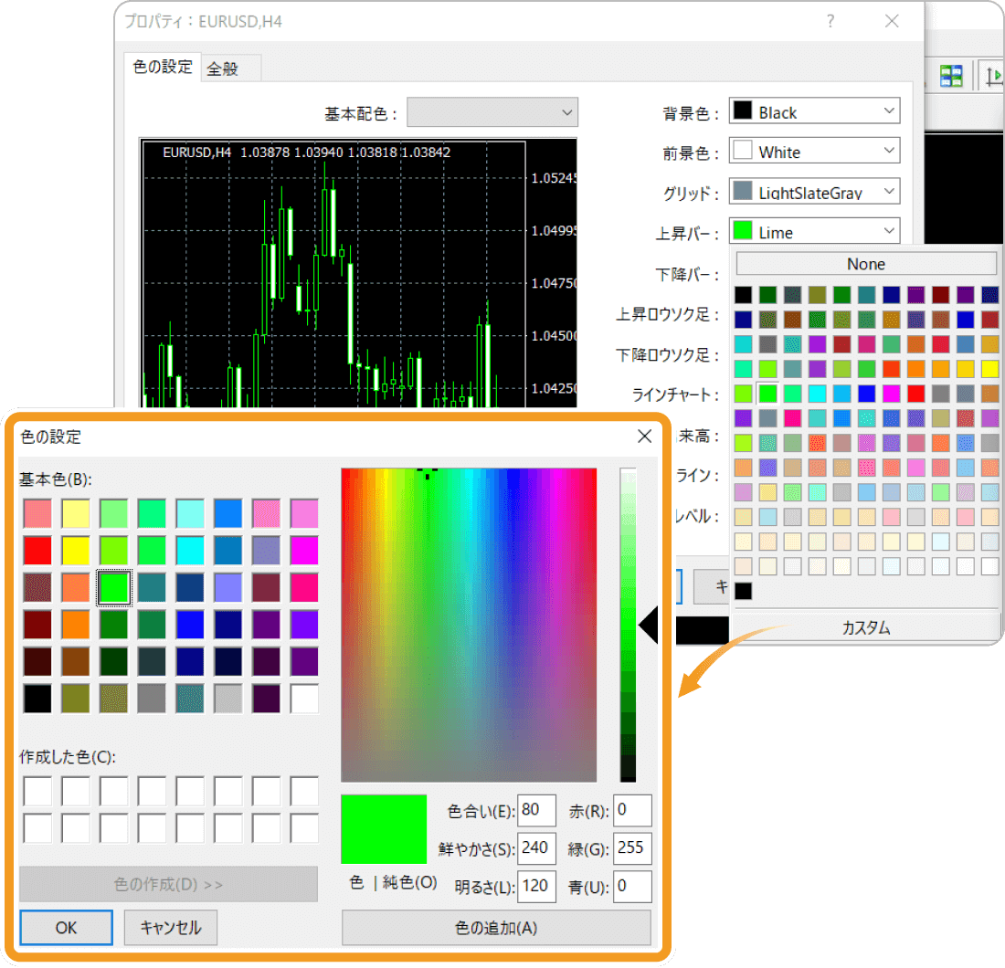Select the cyan basic color swatch
1005x968 pixels.
190,551
